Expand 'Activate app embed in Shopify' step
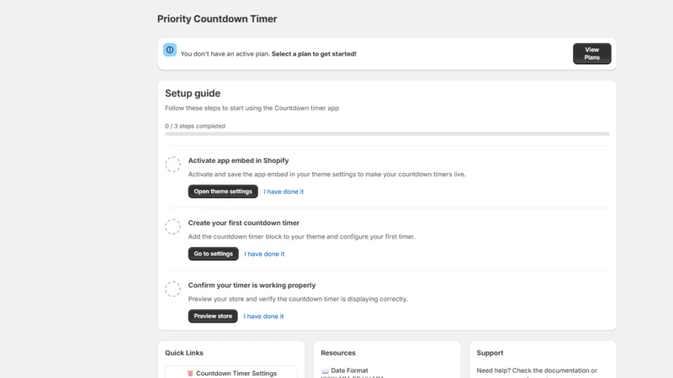This screenshot has width=673, height=378. point(238,160)
